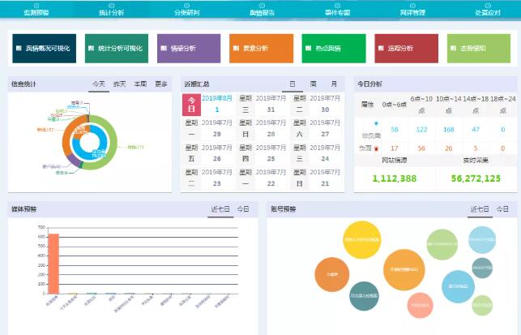The width and height of the screenshot is (521, 335).
Task: Click the icon above 分类研判 in top navigation
Action: [x=186, y=4]
